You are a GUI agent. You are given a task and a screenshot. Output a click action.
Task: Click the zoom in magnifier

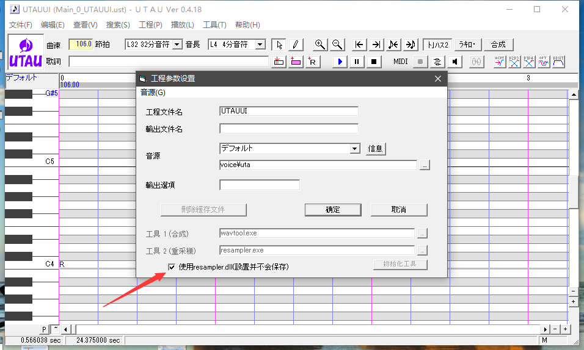point(320,45)
